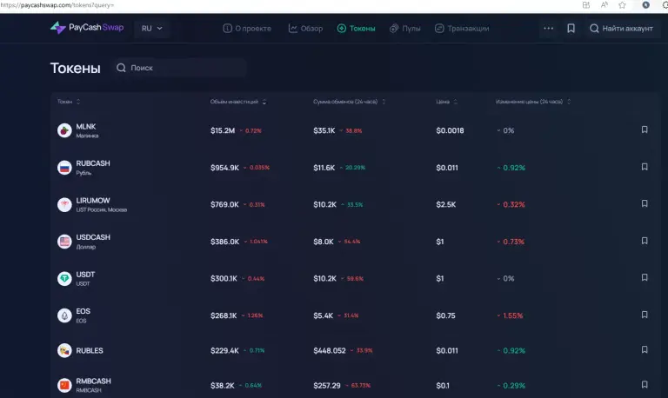Screen dimensions: 668x398
Task: Click the browser favorites star icon
Action: 623,5
